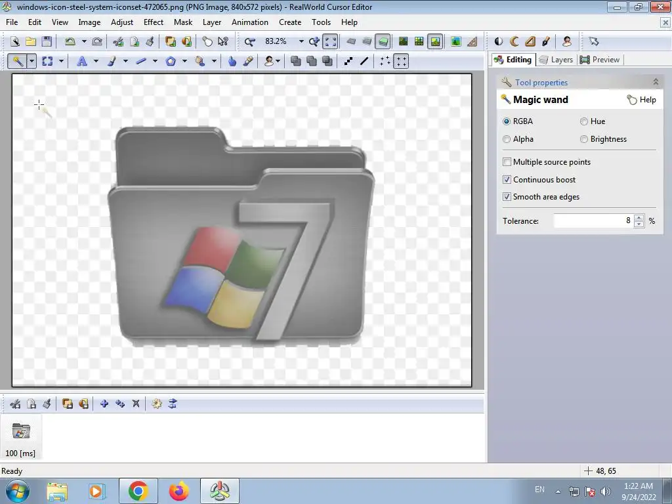This screenshot has width=672, height=504.
Task: Click the contrast half-circle icon
Action: click(499, 41)
